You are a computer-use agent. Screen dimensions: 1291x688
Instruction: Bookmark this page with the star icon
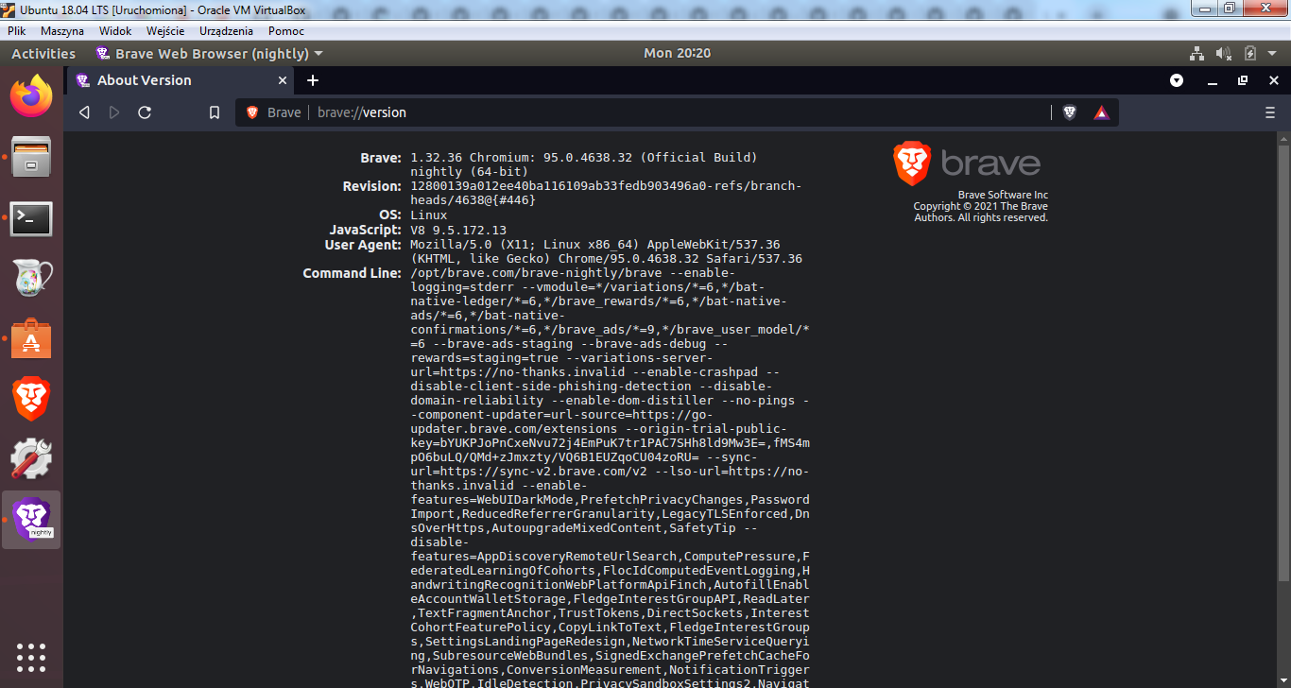tap(214, 112)
